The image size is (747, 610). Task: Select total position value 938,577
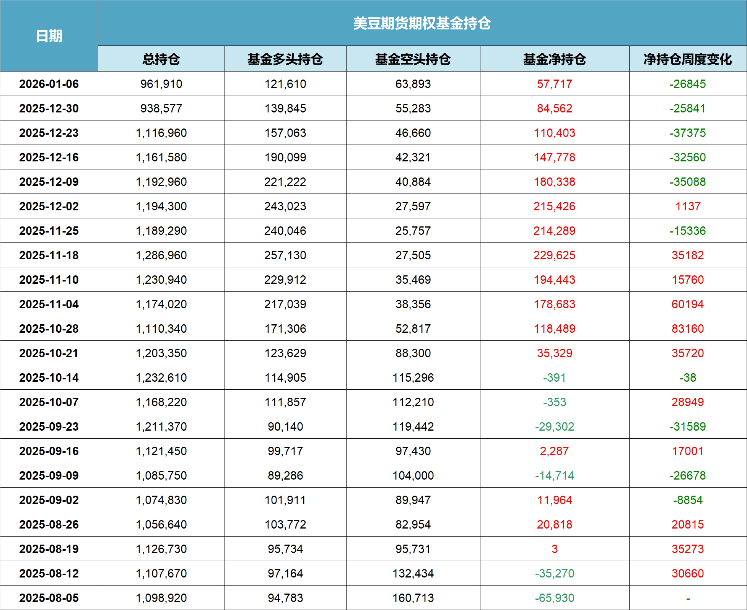click(161, 108)
